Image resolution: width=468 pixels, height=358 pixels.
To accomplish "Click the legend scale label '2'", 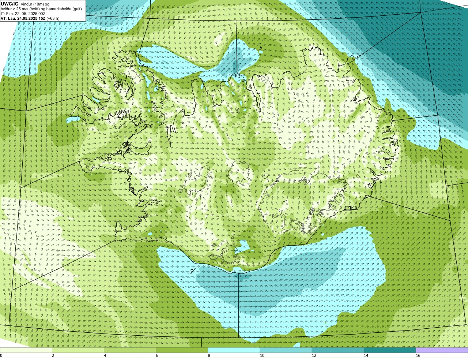I will click(x=53, y=355).
